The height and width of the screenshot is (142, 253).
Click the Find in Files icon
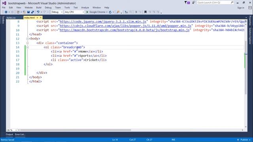pos(118,12)
